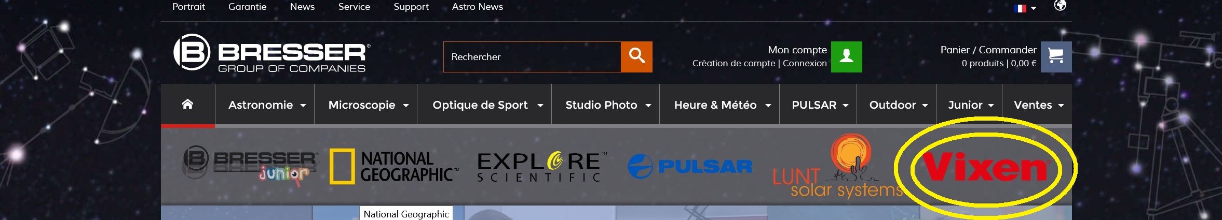
Task: Click in the Rechercher search field
Action: tap(532, 57)
